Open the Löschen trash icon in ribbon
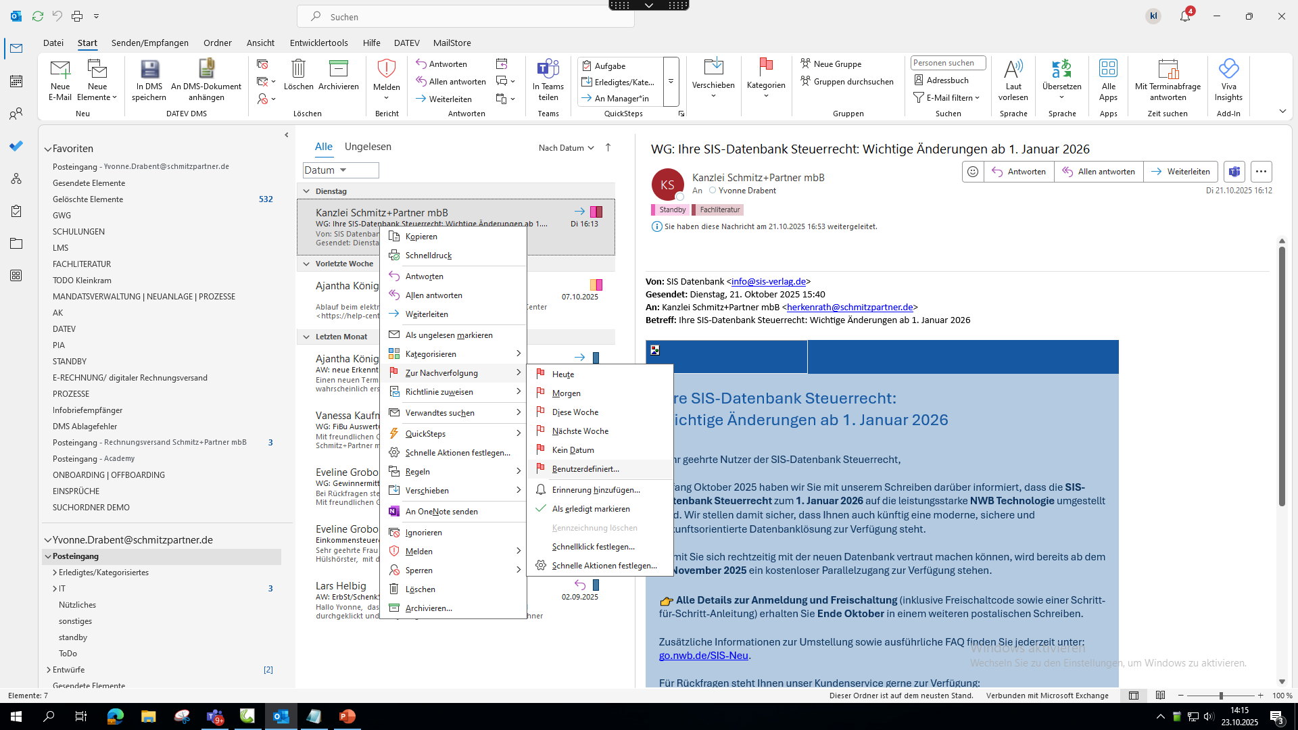Screen dimensions: 1298x730 [x=298, y=75]
